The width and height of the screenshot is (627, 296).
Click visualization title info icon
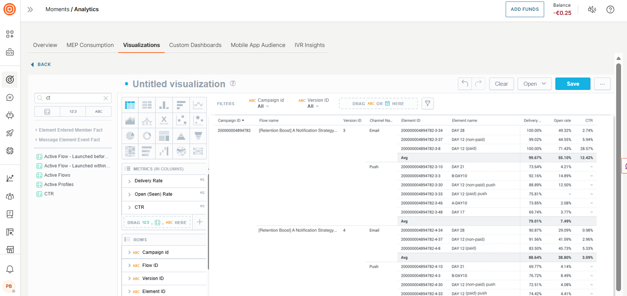[233, 84]
